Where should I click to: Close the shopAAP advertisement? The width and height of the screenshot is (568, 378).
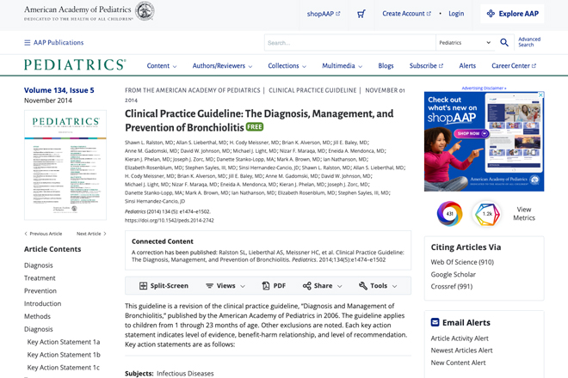coord(540,94)
